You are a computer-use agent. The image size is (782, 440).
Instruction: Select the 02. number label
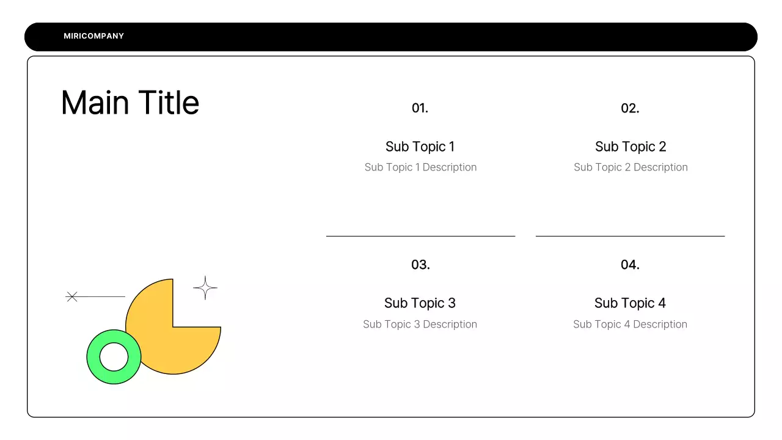(x=630, y=108)
